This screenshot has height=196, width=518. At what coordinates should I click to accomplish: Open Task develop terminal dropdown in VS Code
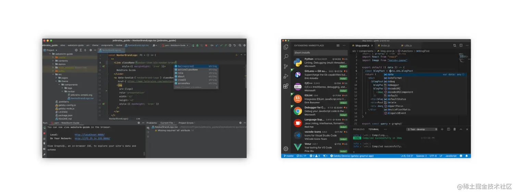pyautogui.click(x=422, y=129)
